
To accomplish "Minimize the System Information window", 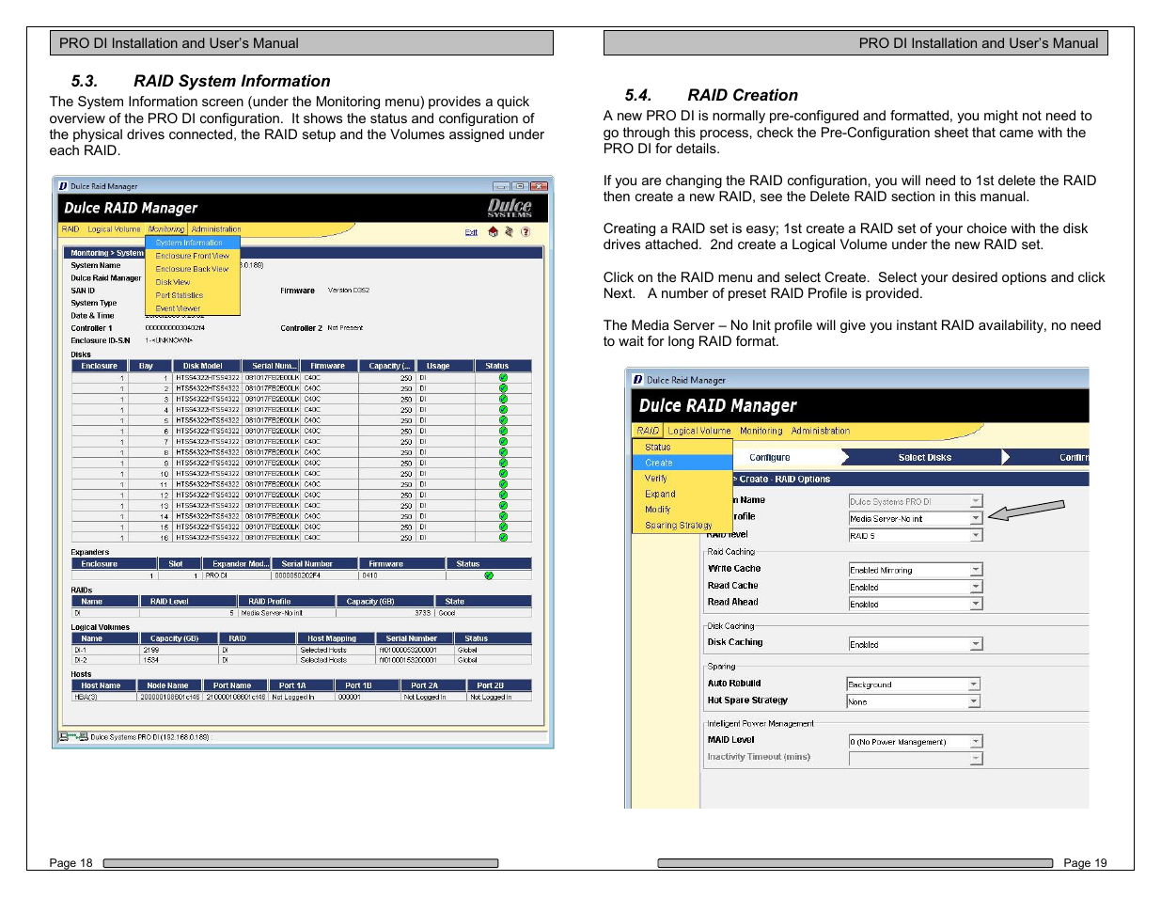I will [501, 186].
